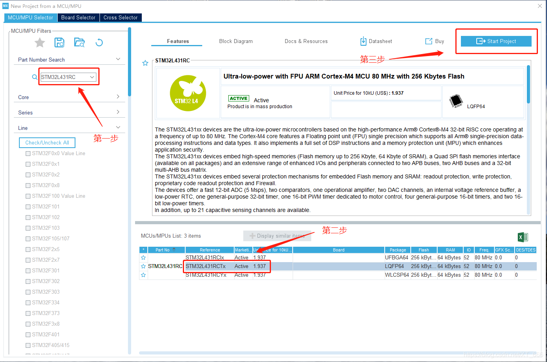
Task: Select the STM32L431RCYx reference cell
Action: [x=209, y=275]
